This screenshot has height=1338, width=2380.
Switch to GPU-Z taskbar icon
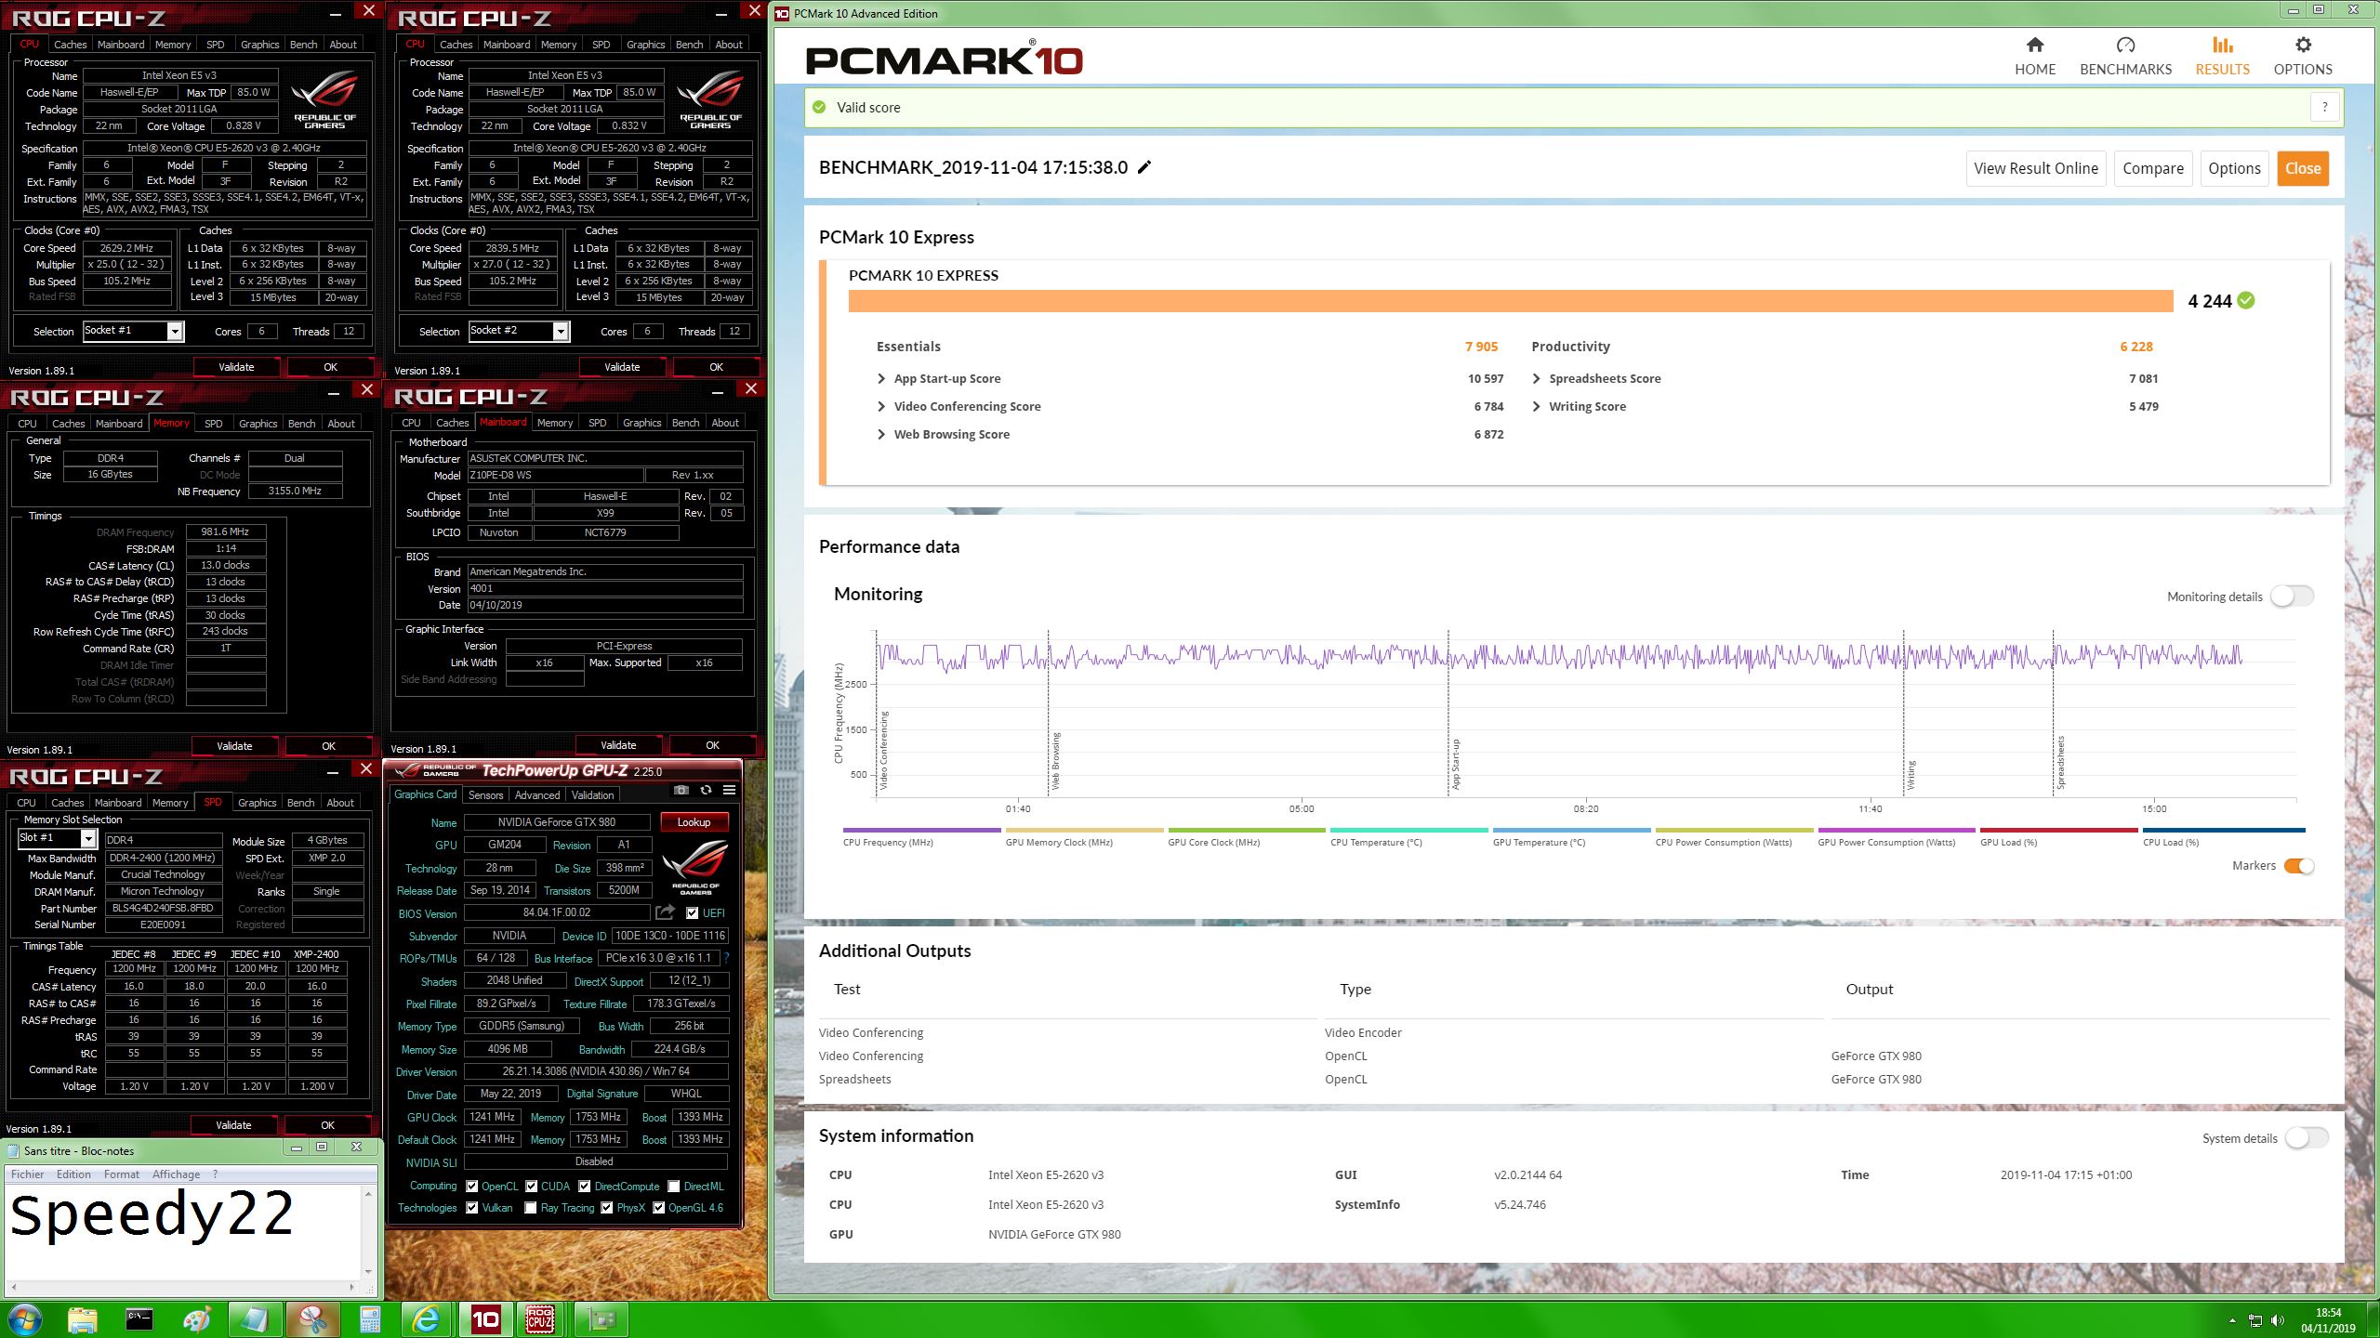[x=601, y=1319]
